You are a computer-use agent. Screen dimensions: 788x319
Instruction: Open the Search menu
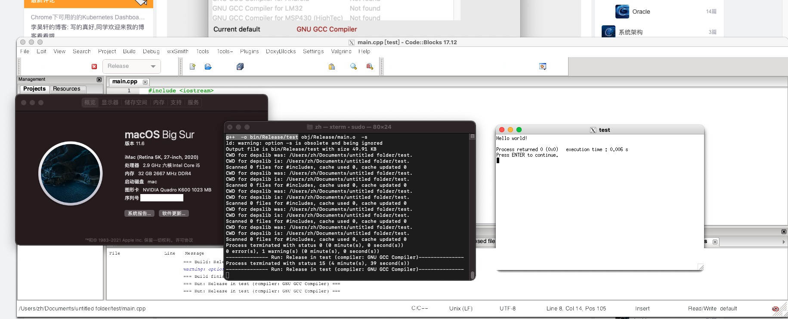[x=82, y=52]
